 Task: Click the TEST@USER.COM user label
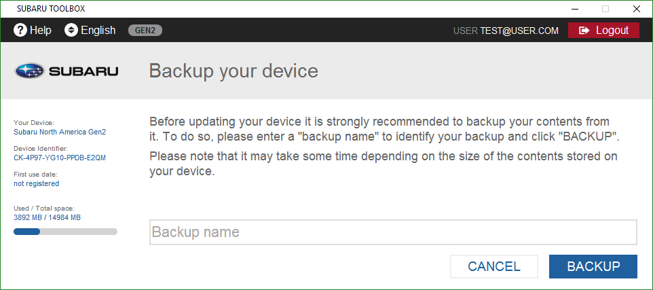pyautogui.click(x=519, y=31)
